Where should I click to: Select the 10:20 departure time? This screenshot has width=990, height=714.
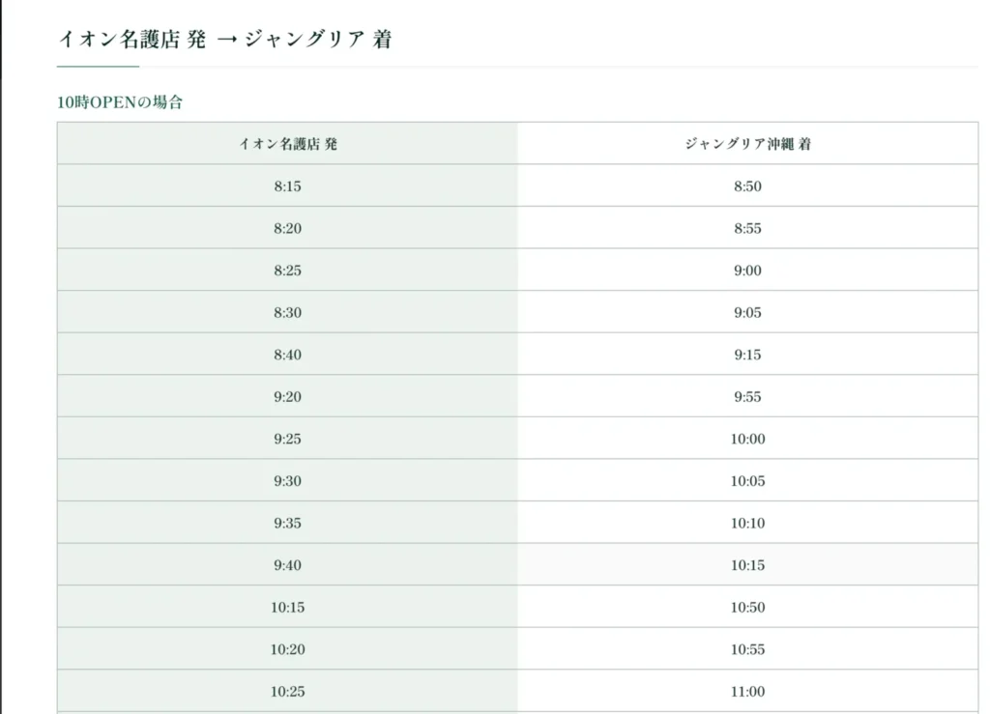tap(287, 649)
